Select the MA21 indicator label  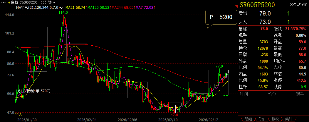(x=76, y=7)
